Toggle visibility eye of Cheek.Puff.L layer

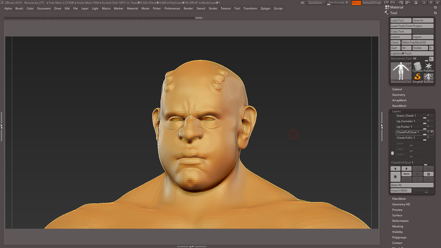coord(432,138)
